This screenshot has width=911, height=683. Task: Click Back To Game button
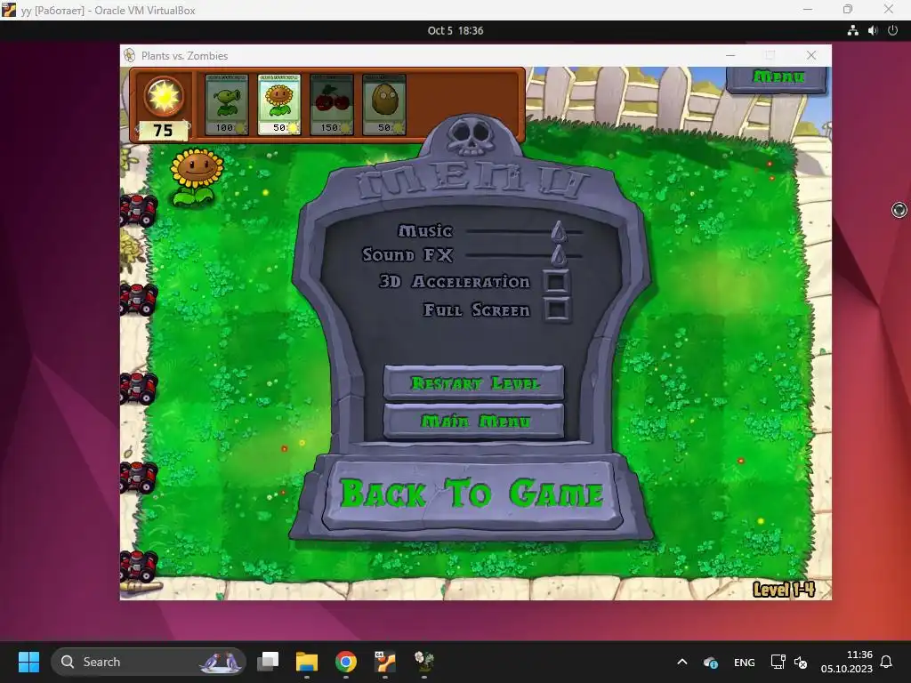pyautogui.click(x=472, y=494)
